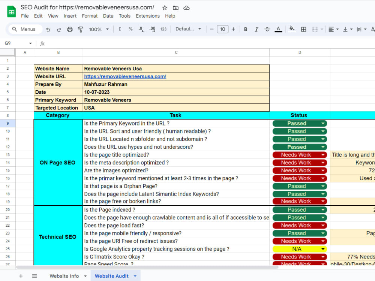
Task: Click the document title text
Action: tap(87, 7)
